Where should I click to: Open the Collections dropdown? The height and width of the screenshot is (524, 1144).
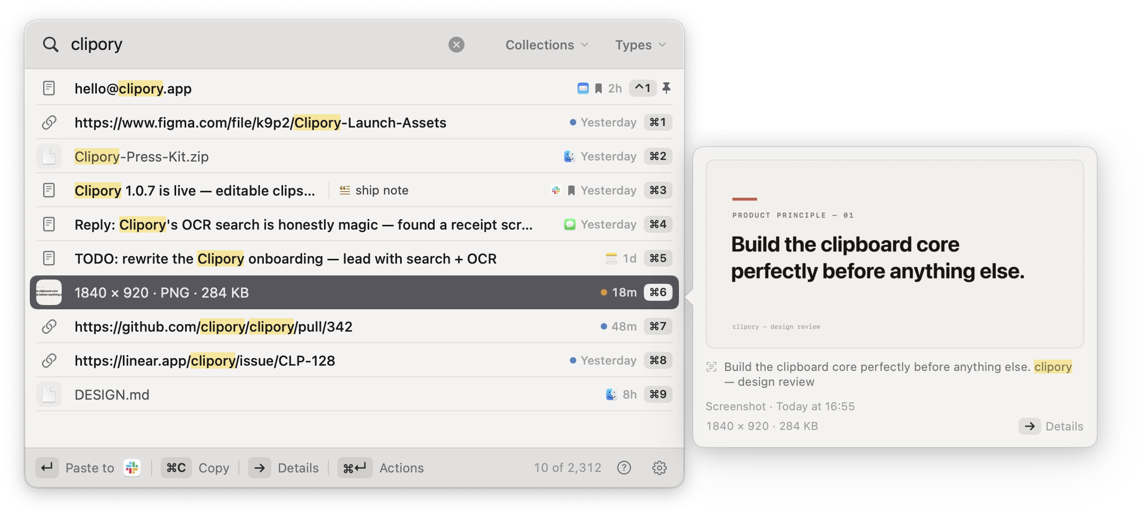click(546, 45)
